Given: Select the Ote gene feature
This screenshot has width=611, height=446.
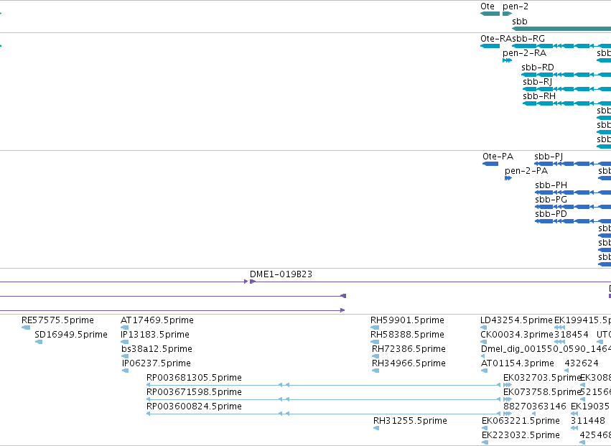Looking at the screenshot, I should [x=490, y=14].
